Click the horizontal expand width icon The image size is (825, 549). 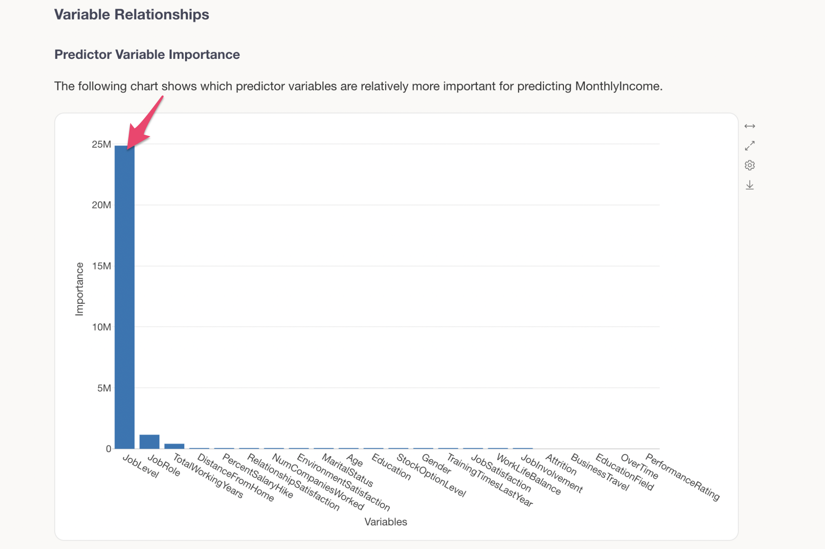(749, 126)
